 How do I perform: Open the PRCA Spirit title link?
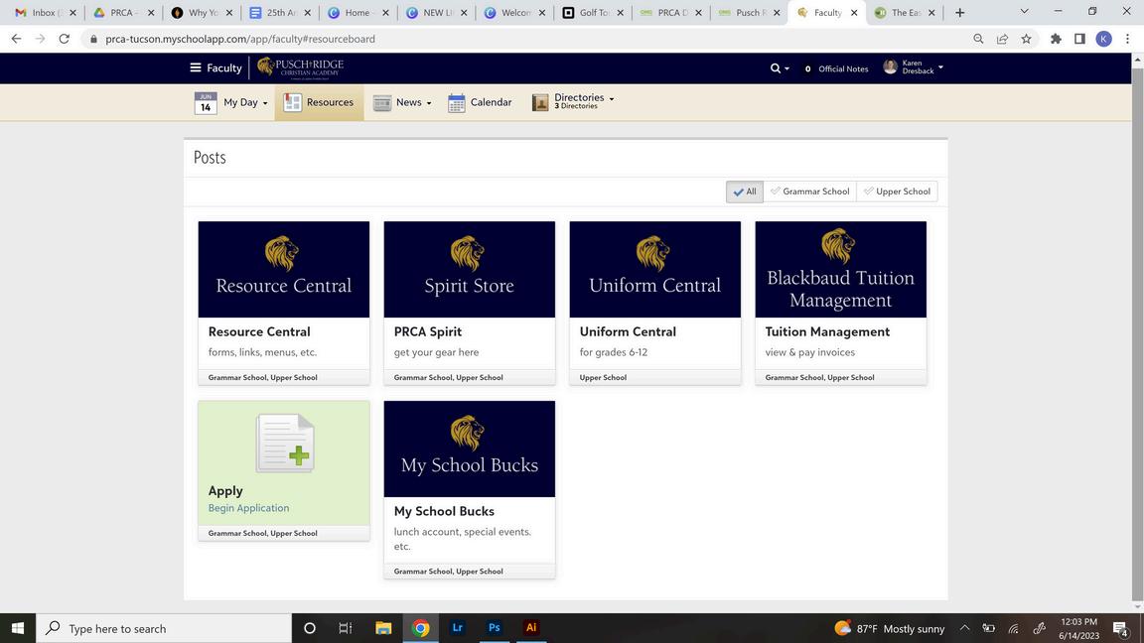pyautogui.click(x=428, y=331)
